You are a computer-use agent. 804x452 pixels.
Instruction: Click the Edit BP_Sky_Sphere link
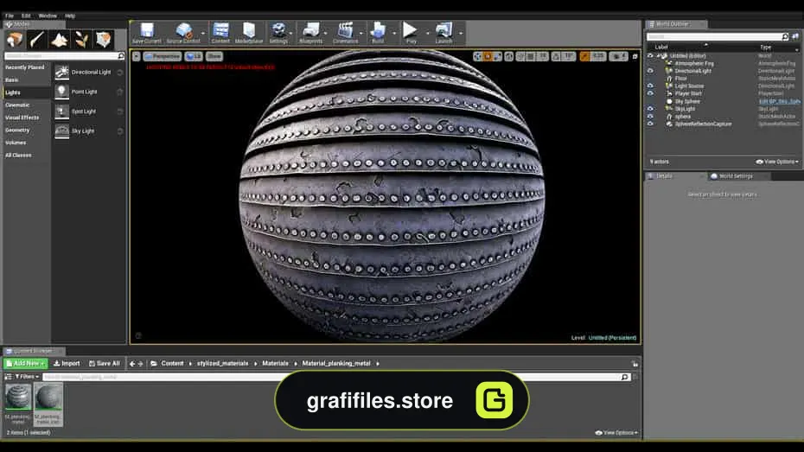780,101
